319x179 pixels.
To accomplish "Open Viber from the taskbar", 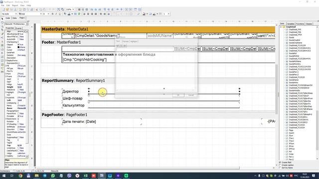I will pos(69,176).
